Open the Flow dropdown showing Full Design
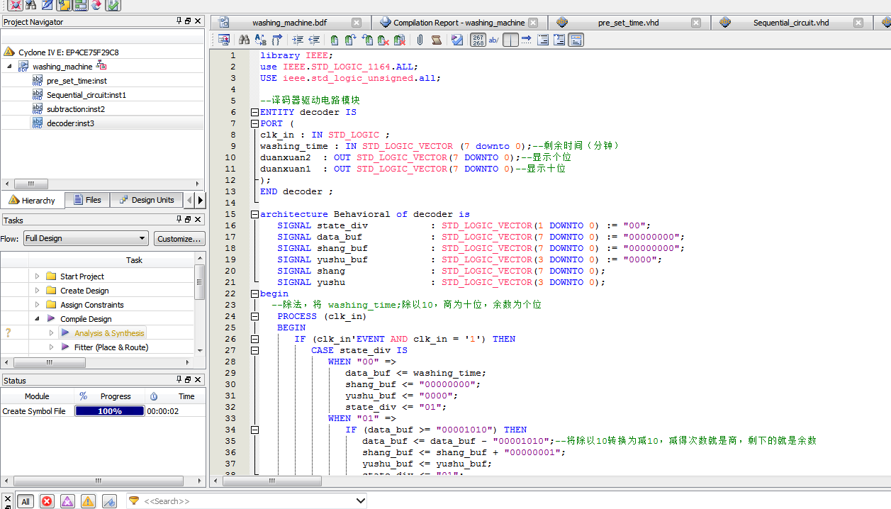 (85, 239)
